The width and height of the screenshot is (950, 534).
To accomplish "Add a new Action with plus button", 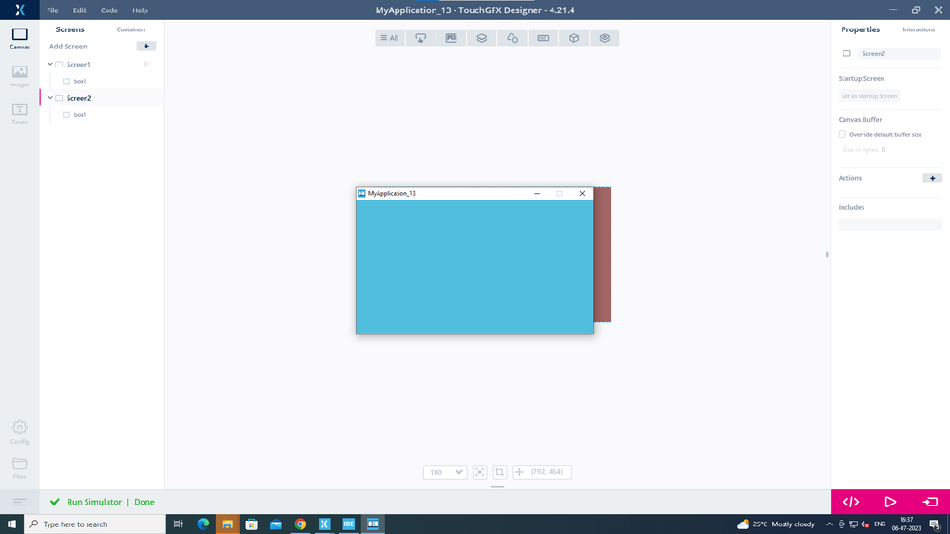I will pos(933,178).
